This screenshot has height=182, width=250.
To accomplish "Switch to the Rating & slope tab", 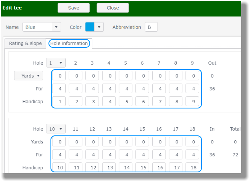I will [x=25, y=43].
